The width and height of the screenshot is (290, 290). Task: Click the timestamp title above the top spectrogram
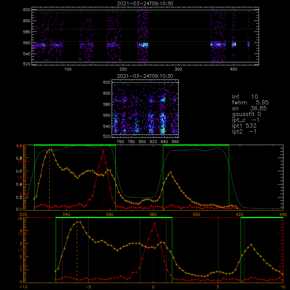tap(145, 3)
